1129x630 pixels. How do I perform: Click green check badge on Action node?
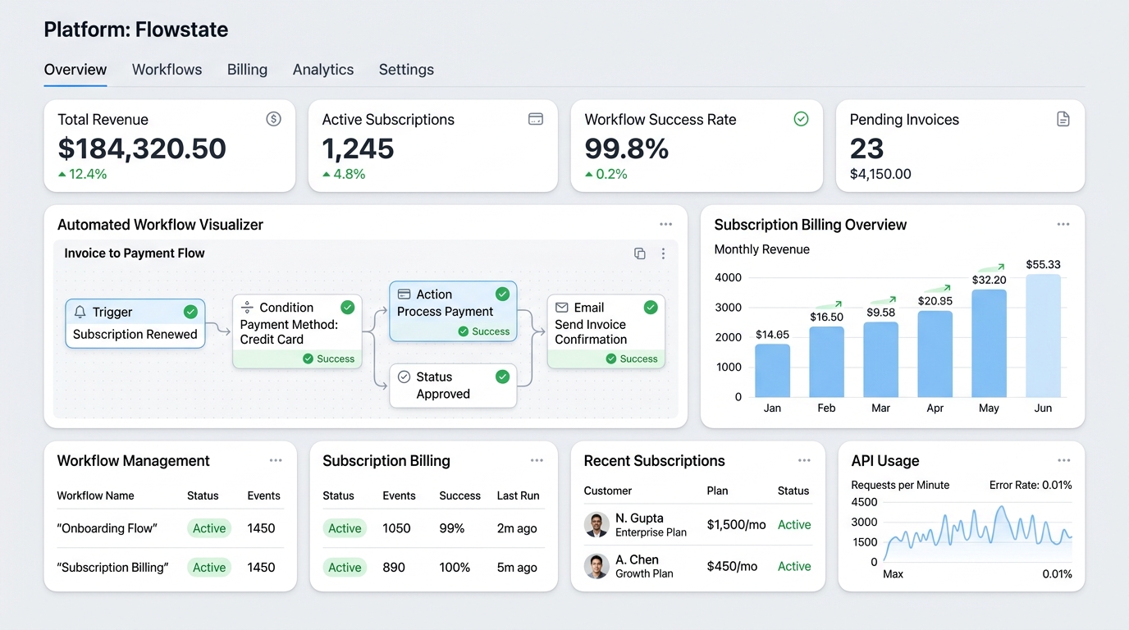pos(503,294)
